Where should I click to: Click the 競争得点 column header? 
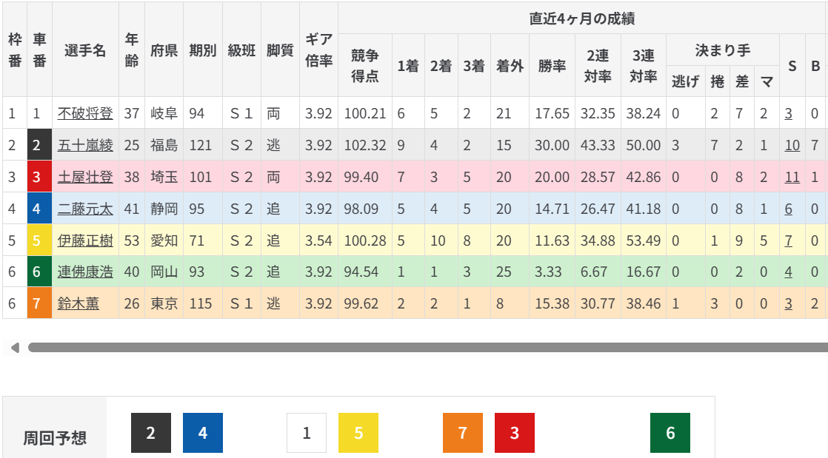pyautogui.click(x=365, y=65)
